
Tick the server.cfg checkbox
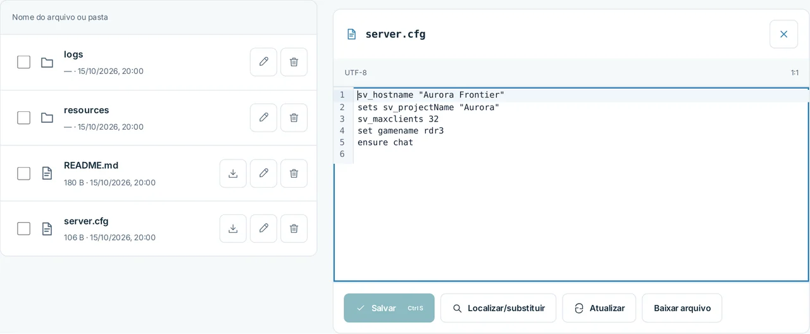click(x=23, y=228)
